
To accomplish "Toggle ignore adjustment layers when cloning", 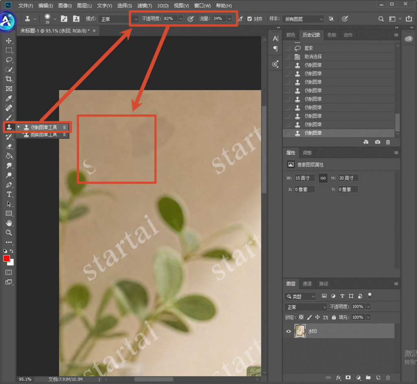I will 331,19.
